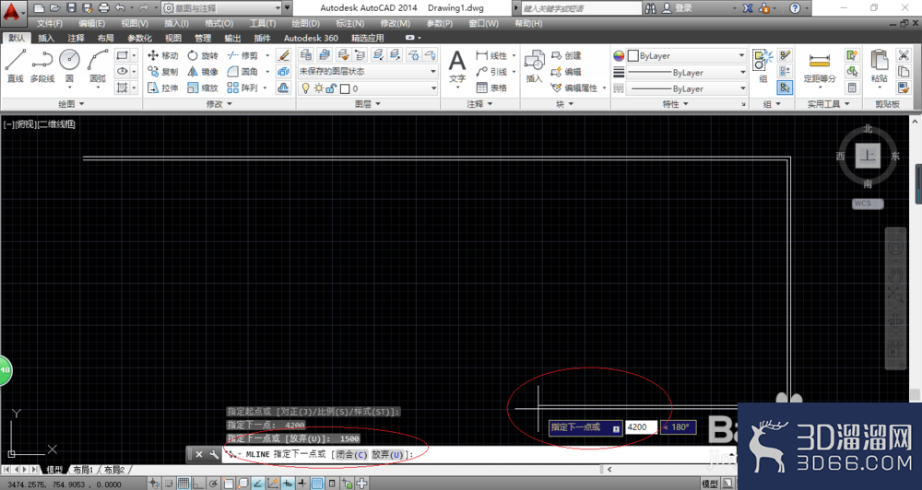Screen dimensions: 922x490
Task: Click the Cut scissors icon in 剪贴板 panel
Action: tap(904, 55)
